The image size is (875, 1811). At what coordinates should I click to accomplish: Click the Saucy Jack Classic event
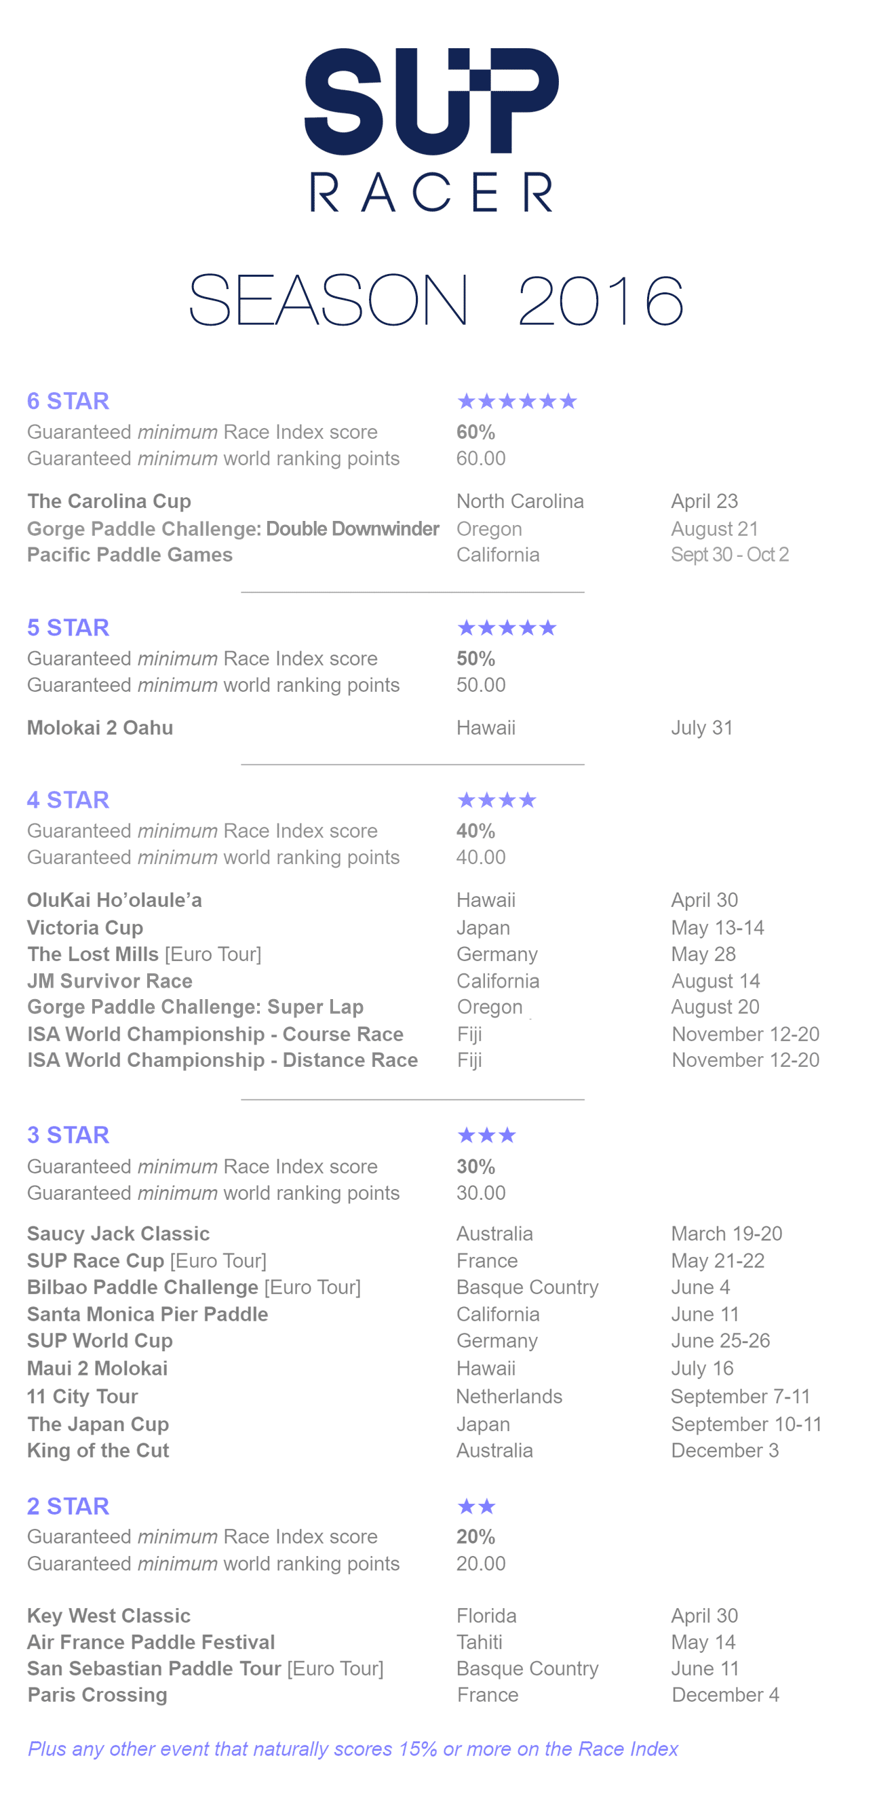pyautogui.click(x=118, y=1234)
